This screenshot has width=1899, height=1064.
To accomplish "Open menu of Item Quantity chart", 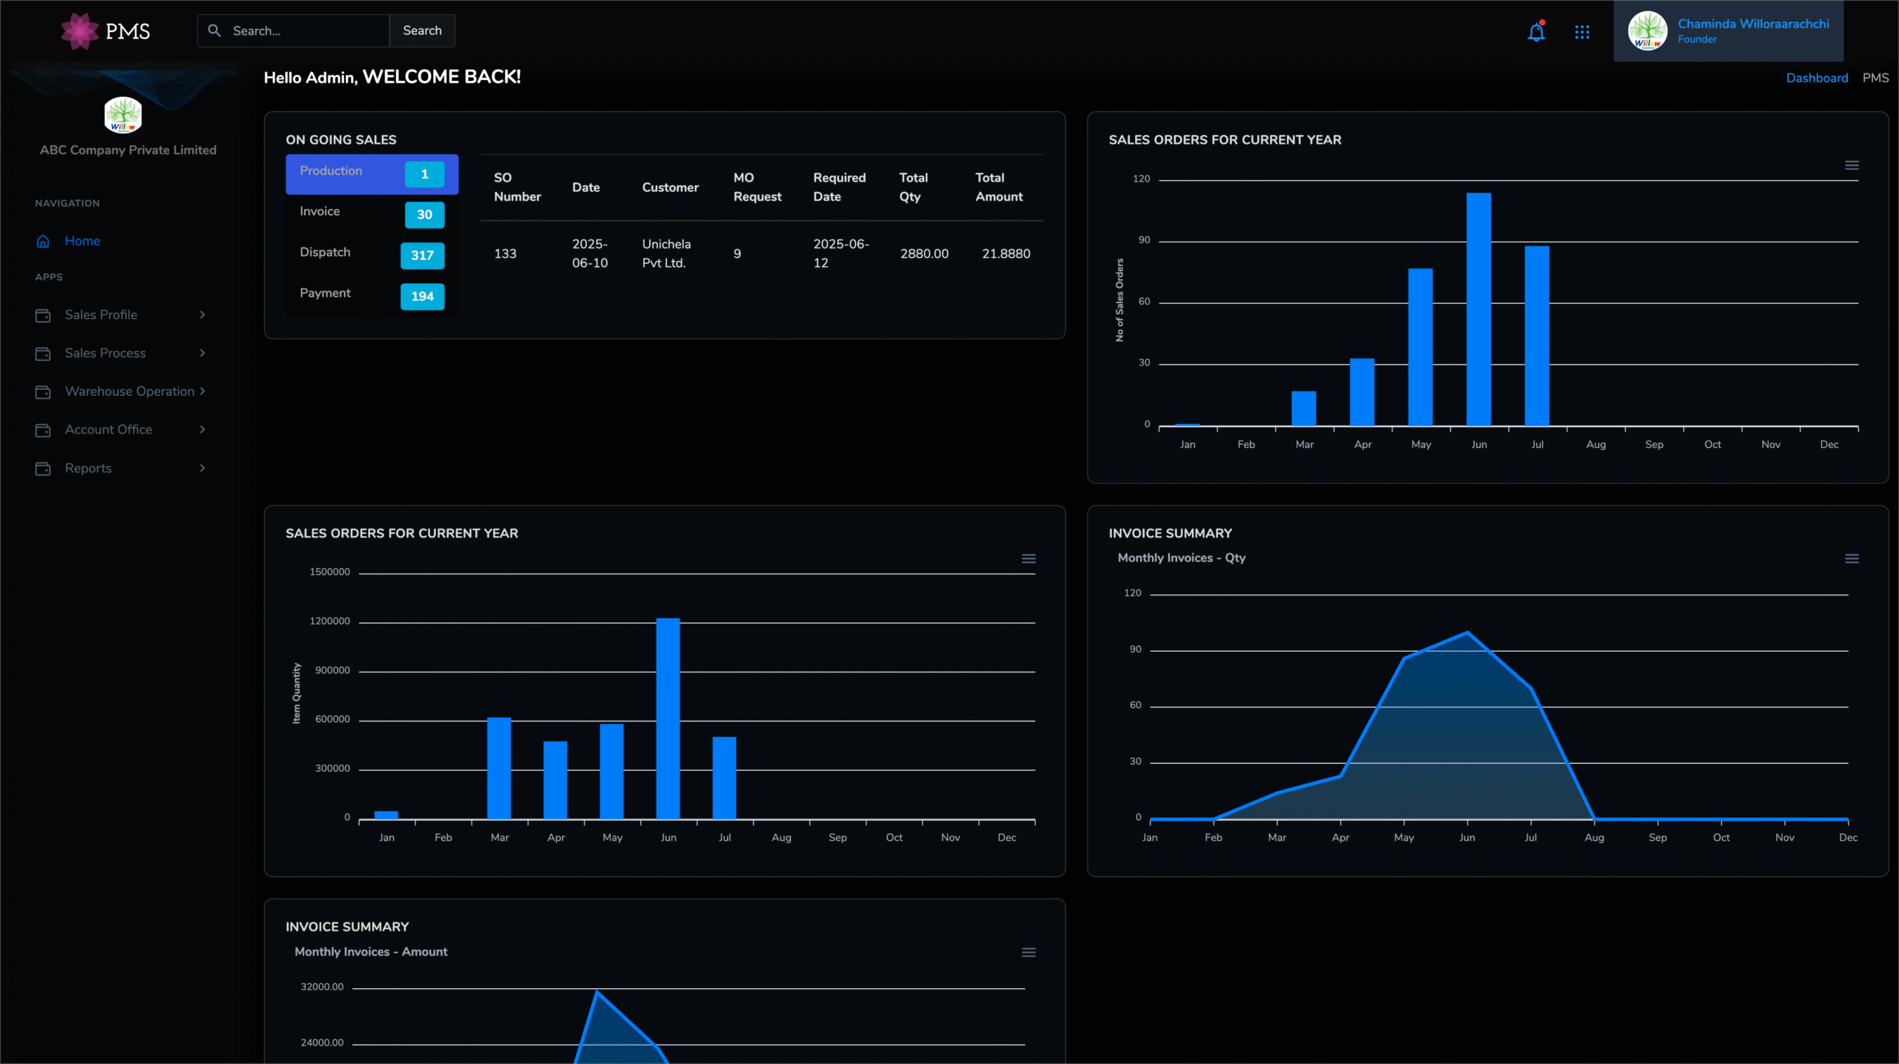I will (x=1028, y=558).
